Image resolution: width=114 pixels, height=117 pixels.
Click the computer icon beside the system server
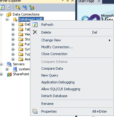(15, 69)
